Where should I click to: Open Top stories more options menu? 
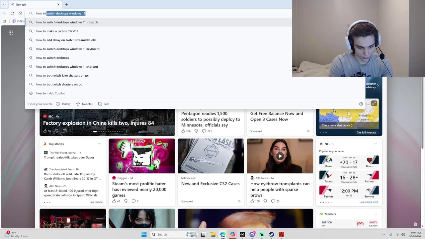(x=99, y=144)
